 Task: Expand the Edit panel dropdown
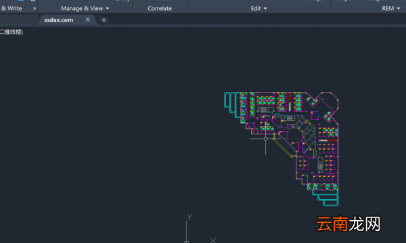click(258, 9)
